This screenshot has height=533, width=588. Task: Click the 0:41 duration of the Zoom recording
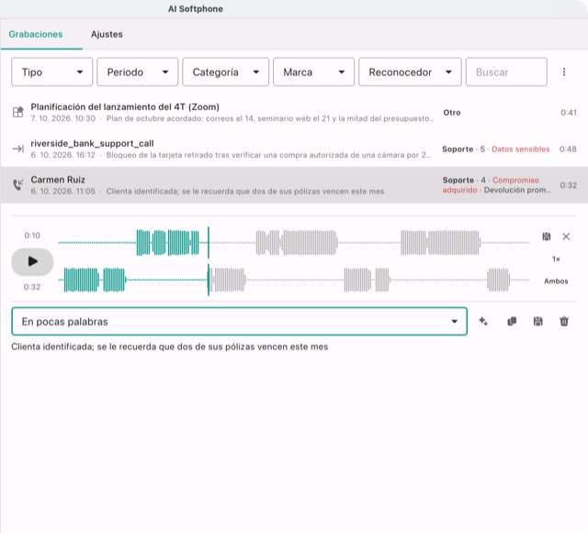click(569, 112)
